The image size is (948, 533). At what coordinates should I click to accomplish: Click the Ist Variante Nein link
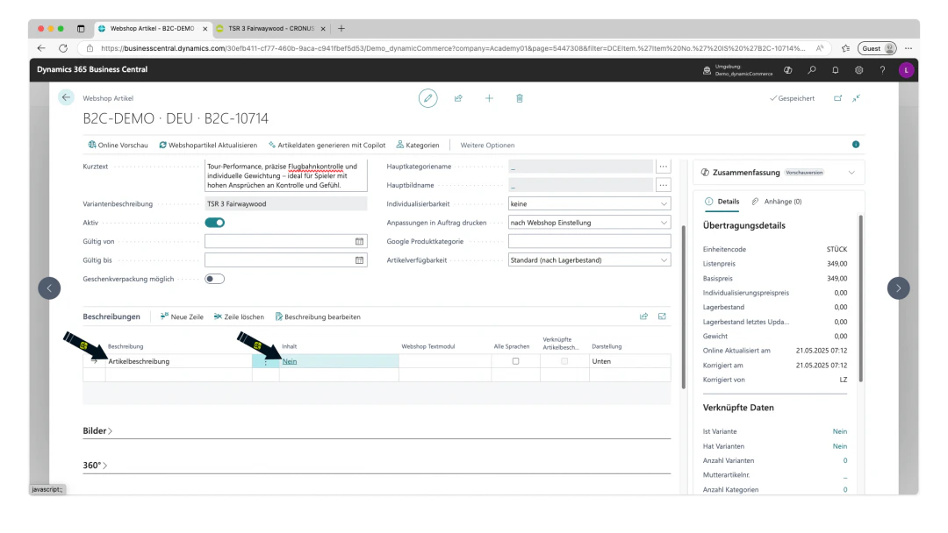(840, 431)
